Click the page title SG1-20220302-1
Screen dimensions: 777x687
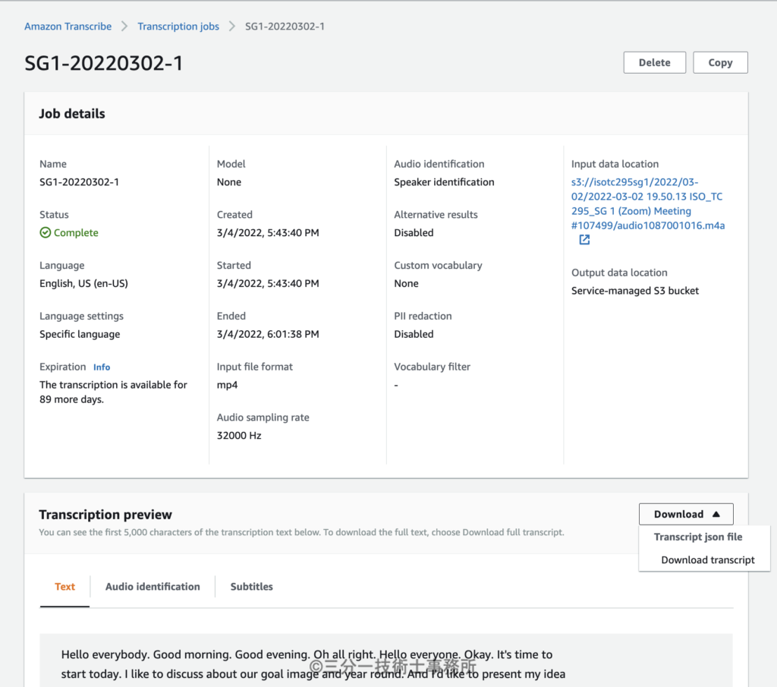click(x=103, y=63)
